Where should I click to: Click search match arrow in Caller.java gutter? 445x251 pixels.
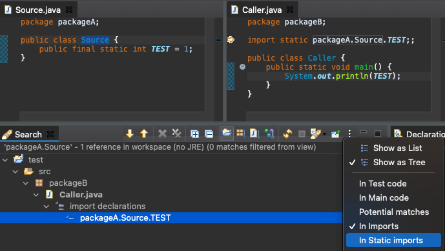[231, 40]
